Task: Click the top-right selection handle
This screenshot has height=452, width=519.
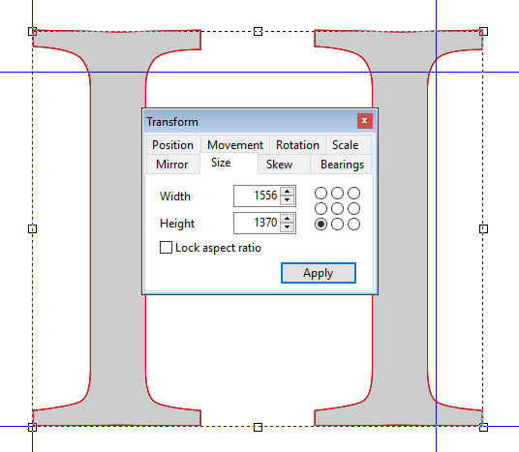Action: pos(483,31)
